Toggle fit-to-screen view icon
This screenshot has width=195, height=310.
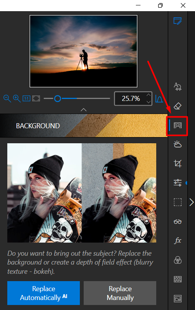[36, 99]
